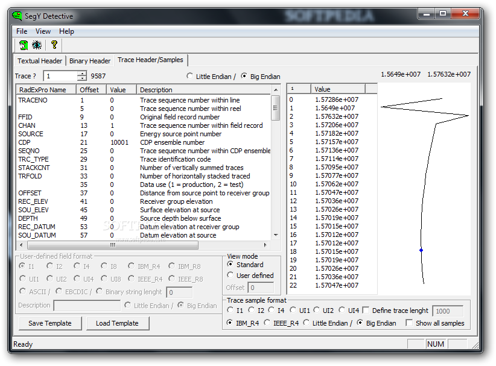Click the trace lenght 1000 field
496x366 pixels.
(x=448, y=311)
